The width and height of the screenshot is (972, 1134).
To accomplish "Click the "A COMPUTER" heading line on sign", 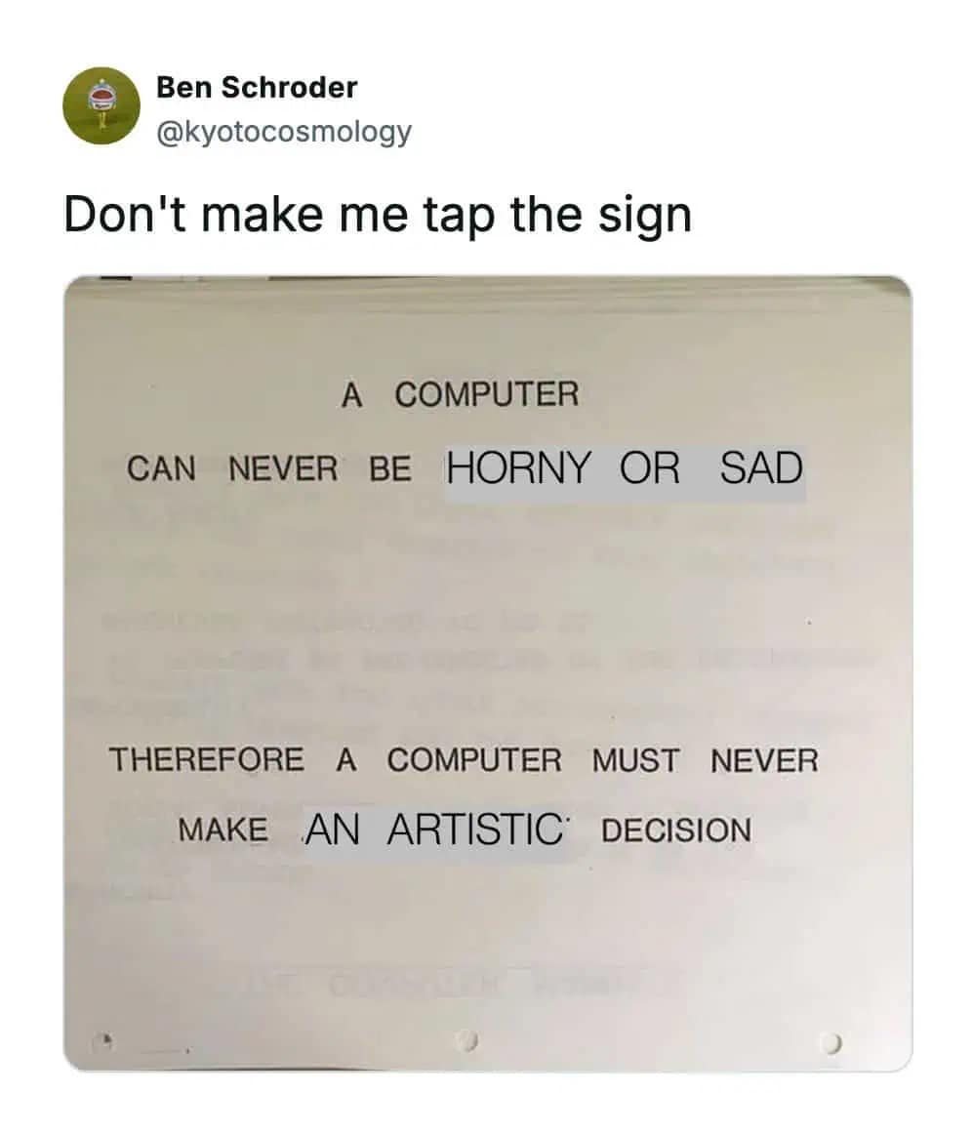I will pos(460,395).
